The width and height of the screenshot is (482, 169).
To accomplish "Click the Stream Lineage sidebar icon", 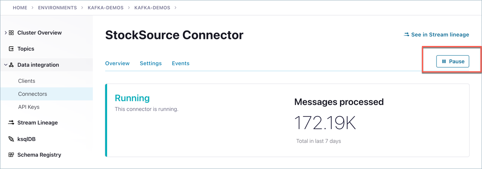I will (x=11, y=123).
